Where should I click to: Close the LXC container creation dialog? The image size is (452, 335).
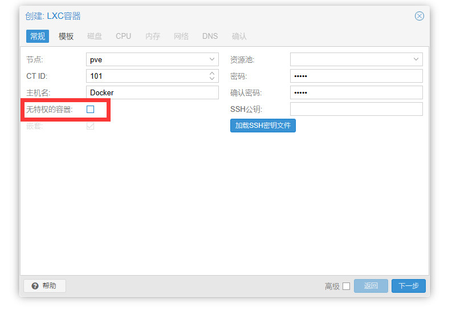(419, 16)
